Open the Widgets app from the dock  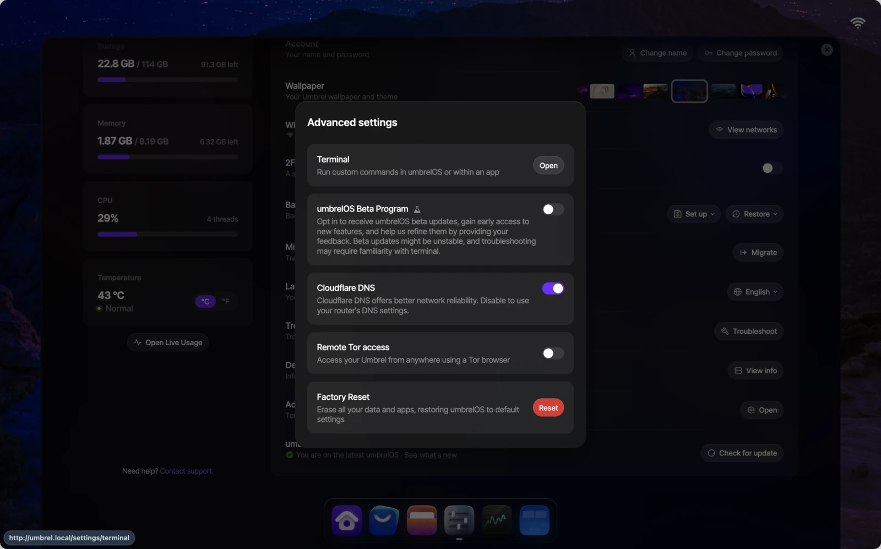tap(534, 519)
